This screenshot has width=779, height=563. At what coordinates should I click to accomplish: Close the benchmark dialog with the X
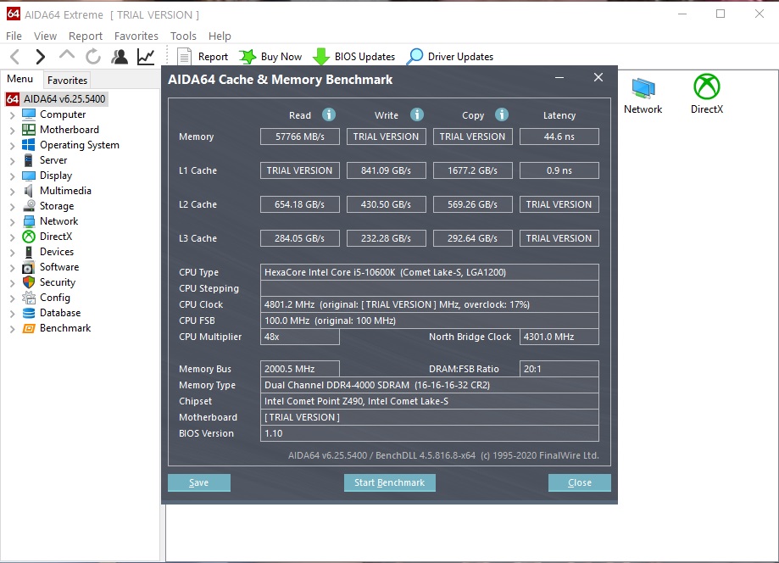pos(598,77)
